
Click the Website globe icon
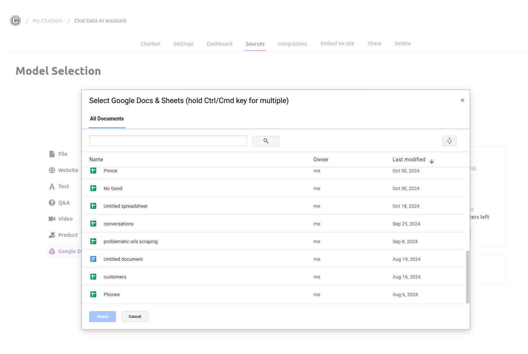point(52,170)
